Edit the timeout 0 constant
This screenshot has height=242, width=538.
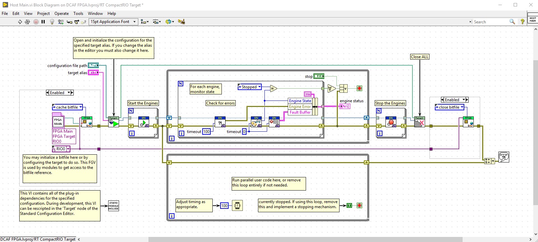[244, 132]
